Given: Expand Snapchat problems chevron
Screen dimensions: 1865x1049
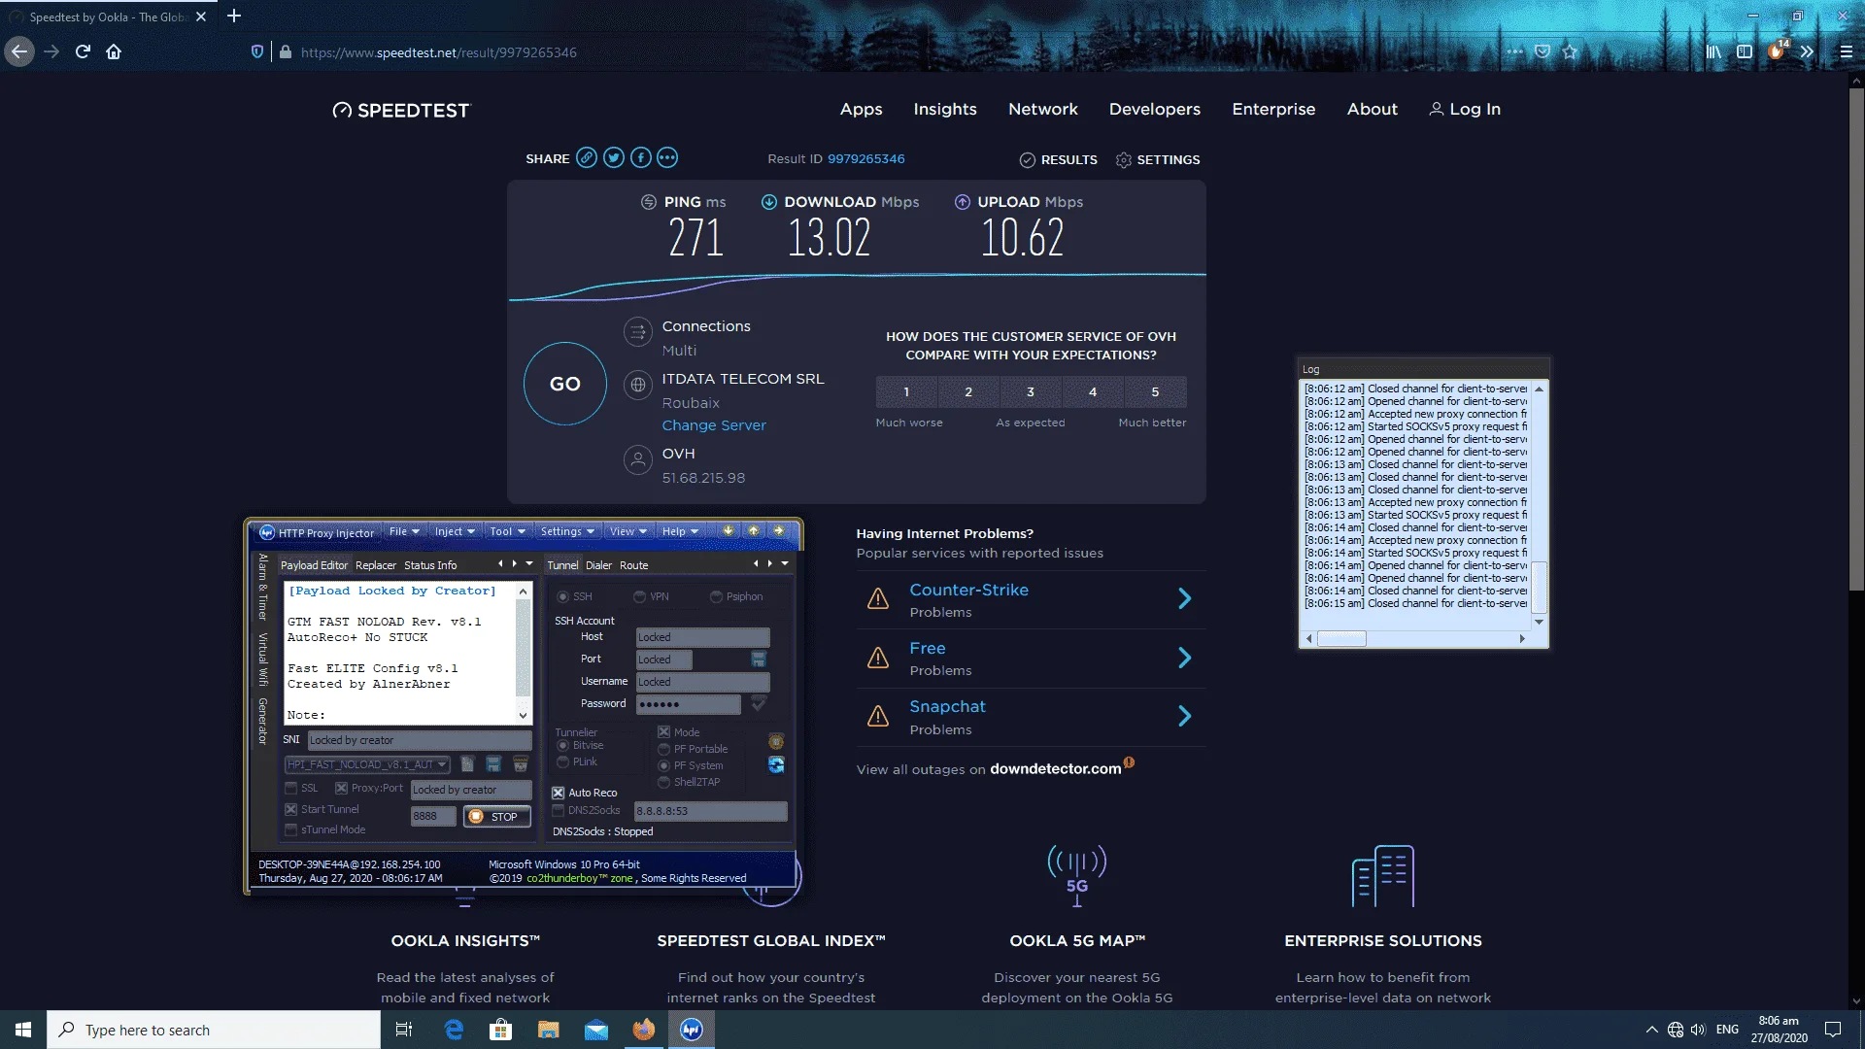Looking at the screenshot, I should click(1184, 717).
